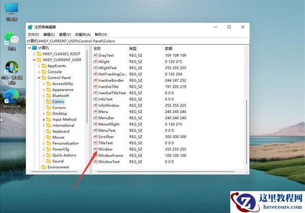Viewport: 305px width, 213px height.
Task: Select the Desktop folder icon
Action: (48, 113)
